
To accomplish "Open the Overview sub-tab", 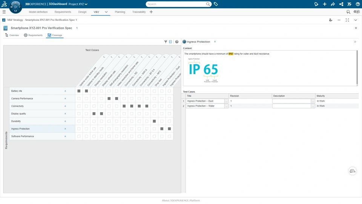I will pos(12,35).
